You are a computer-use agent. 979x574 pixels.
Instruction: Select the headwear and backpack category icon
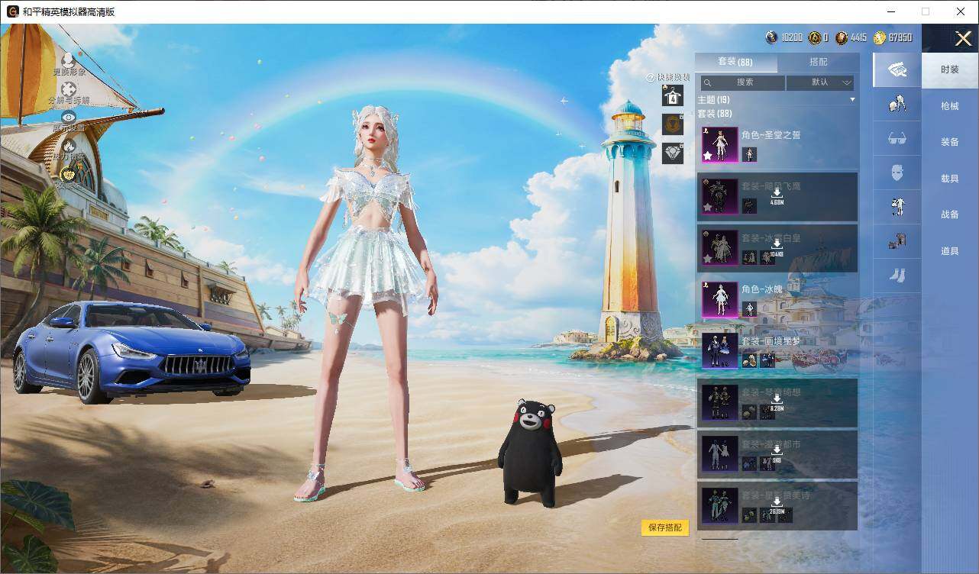tap(897, 104)
